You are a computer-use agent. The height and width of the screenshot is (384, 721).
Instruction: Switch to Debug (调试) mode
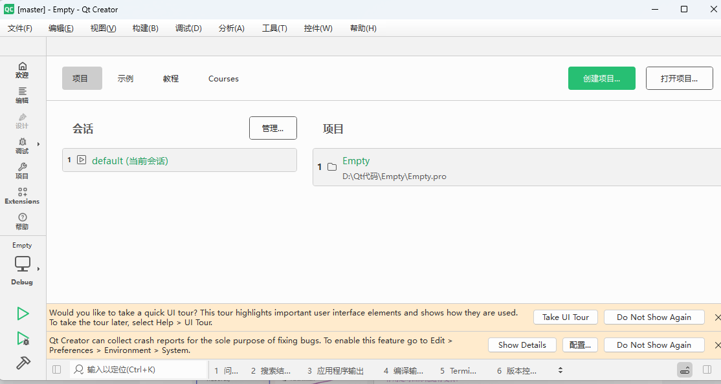tap(22, 146)
